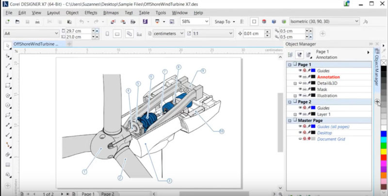The image size is (388, 196).
Task: Click the New document icon
Action: coord(7,22)
